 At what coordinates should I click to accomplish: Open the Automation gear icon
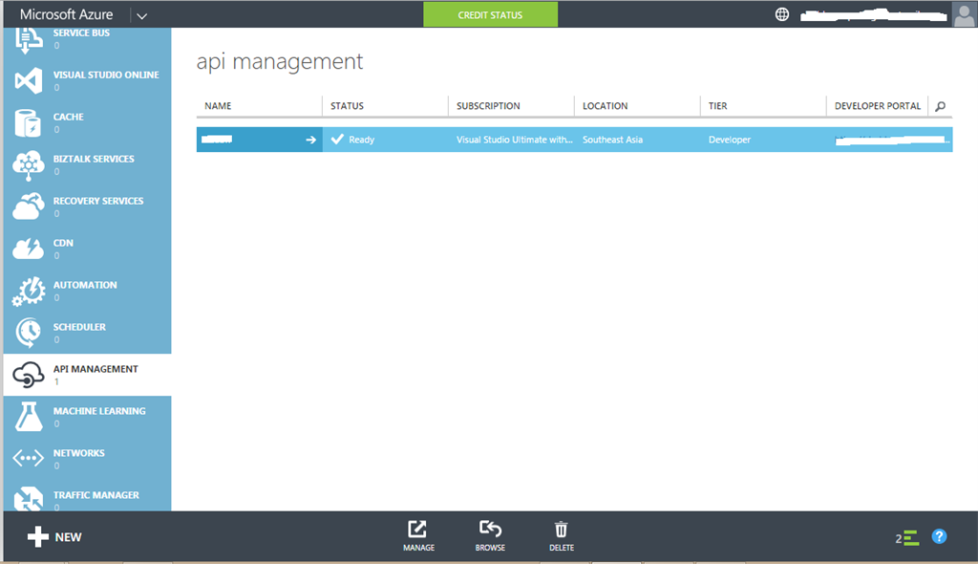29,291
